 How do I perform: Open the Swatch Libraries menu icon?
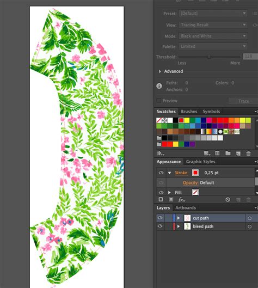click(x=161, y=154)
